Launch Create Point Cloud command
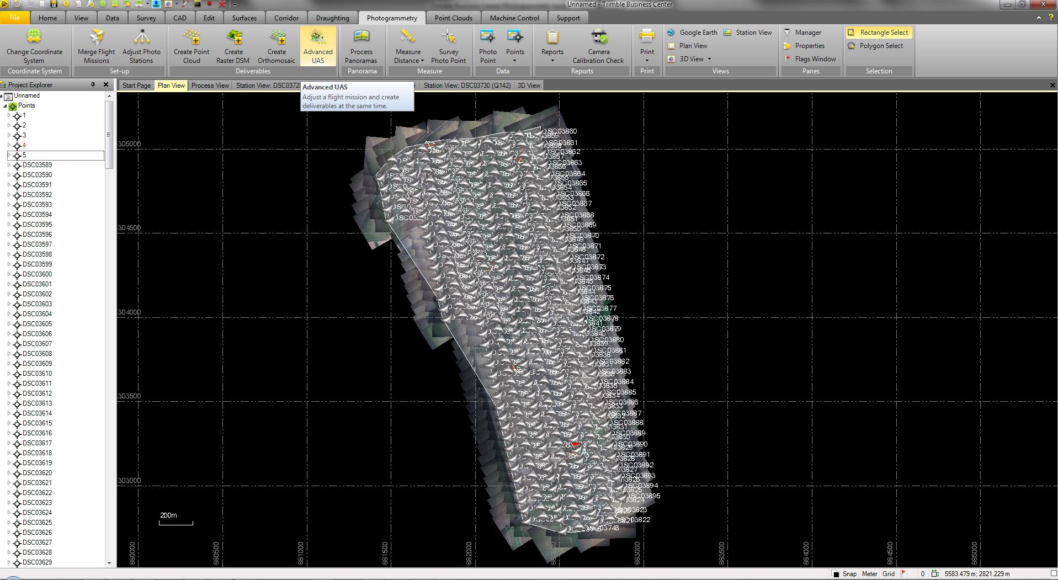This screenshot has width=1058, height=580. point(192,46)
